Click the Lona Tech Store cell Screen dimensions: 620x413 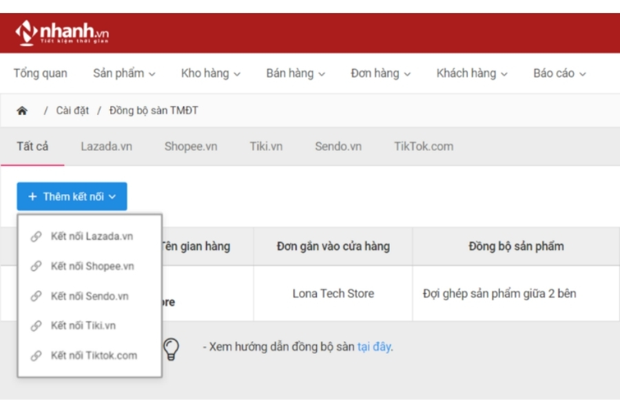click(333, 294)
